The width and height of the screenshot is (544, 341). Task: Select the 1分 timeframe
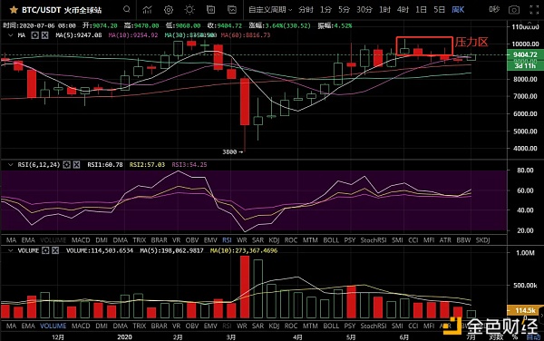325,10
